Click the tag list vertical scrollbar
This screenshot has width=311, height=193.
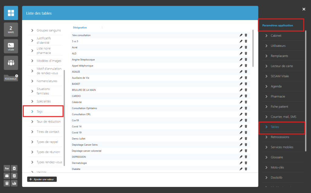pos(253,49)
